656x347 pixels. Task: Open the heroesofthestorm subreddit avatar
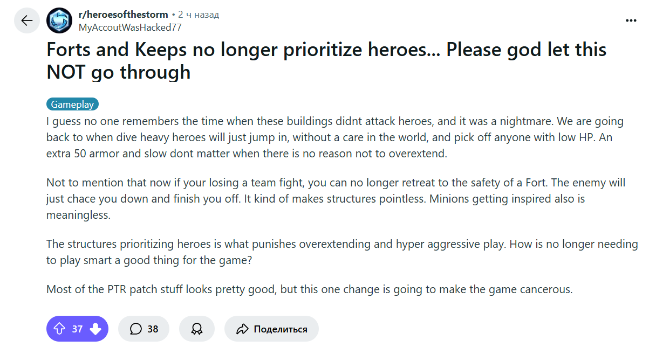pyautogui.click(x=59, y=21)
